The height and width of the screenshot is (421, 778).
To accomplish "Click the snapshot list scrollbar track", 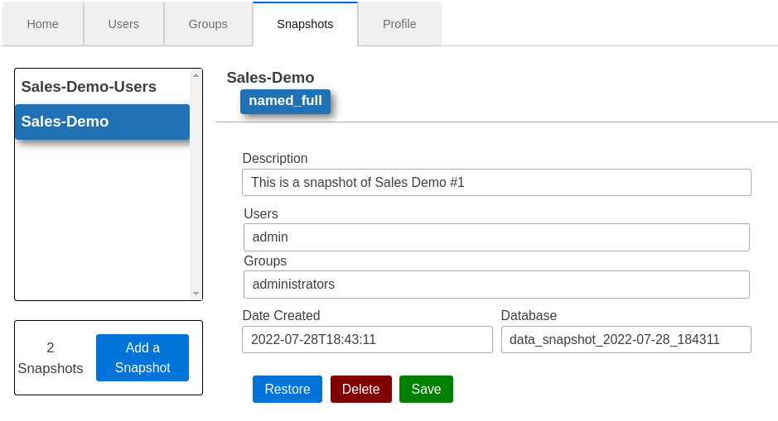I will click(196, 207).
